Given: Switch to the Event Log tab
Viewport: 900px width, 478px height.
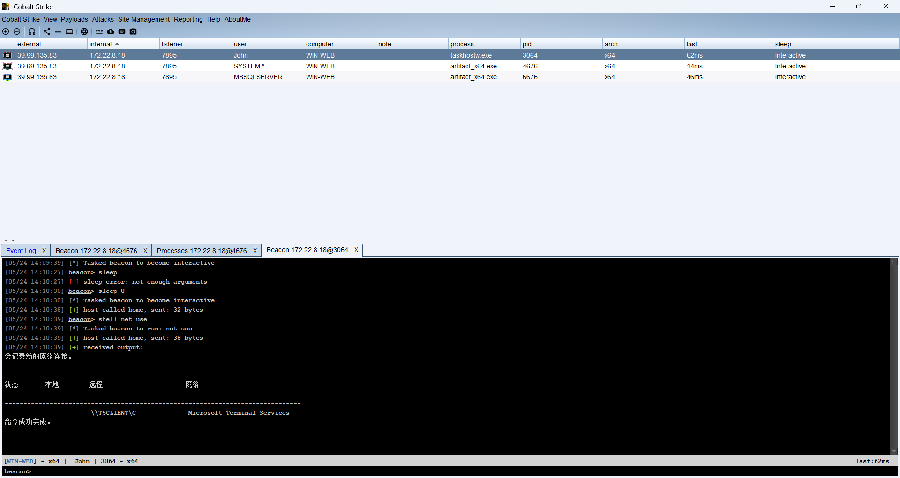Looking at the screenshot, I should [21, 251].
